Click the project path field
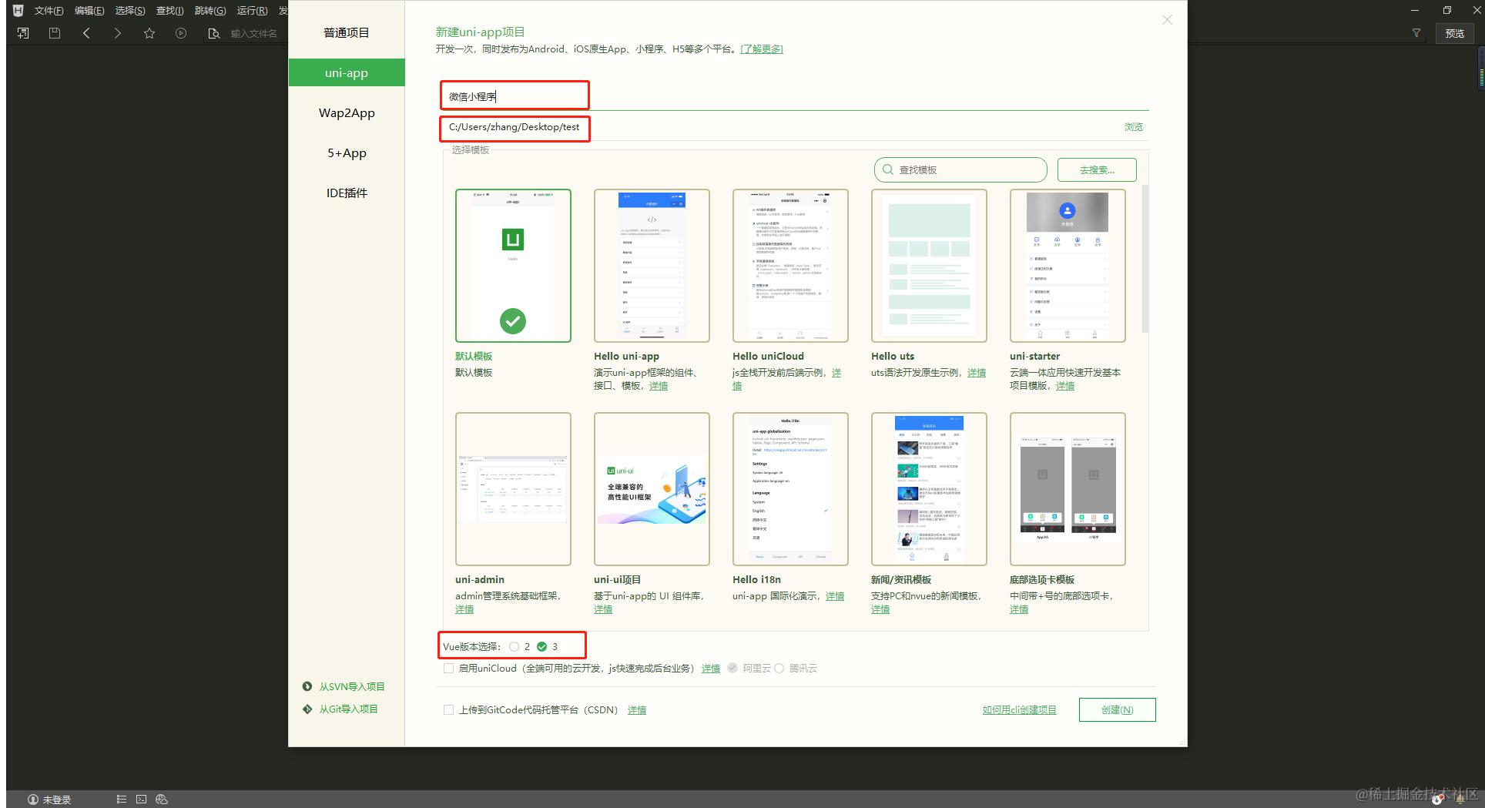 click(778, 127)
